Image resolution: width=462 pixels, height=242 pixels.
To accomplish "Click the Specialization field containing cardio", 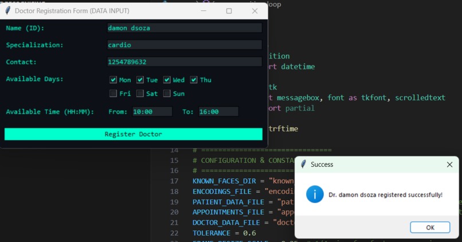I will click(185, 45).
